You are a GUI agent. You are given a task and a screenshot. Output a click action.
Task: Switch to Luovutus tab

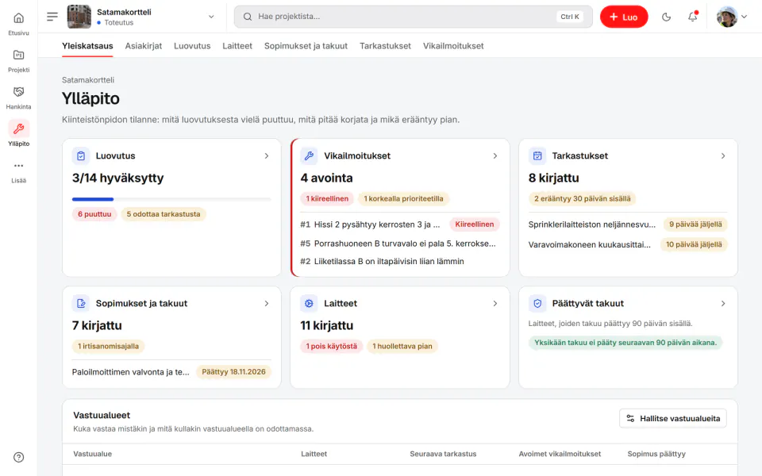192,46
